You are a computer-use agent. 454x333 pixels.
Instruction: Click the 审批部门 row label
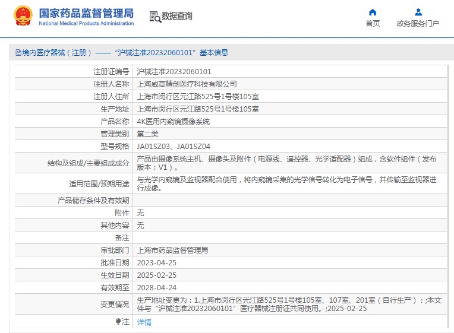115,250
